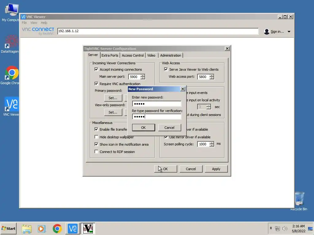Click OK in Server Configuration
This screenshot has width=314, height=235.
tap(166, 169)
